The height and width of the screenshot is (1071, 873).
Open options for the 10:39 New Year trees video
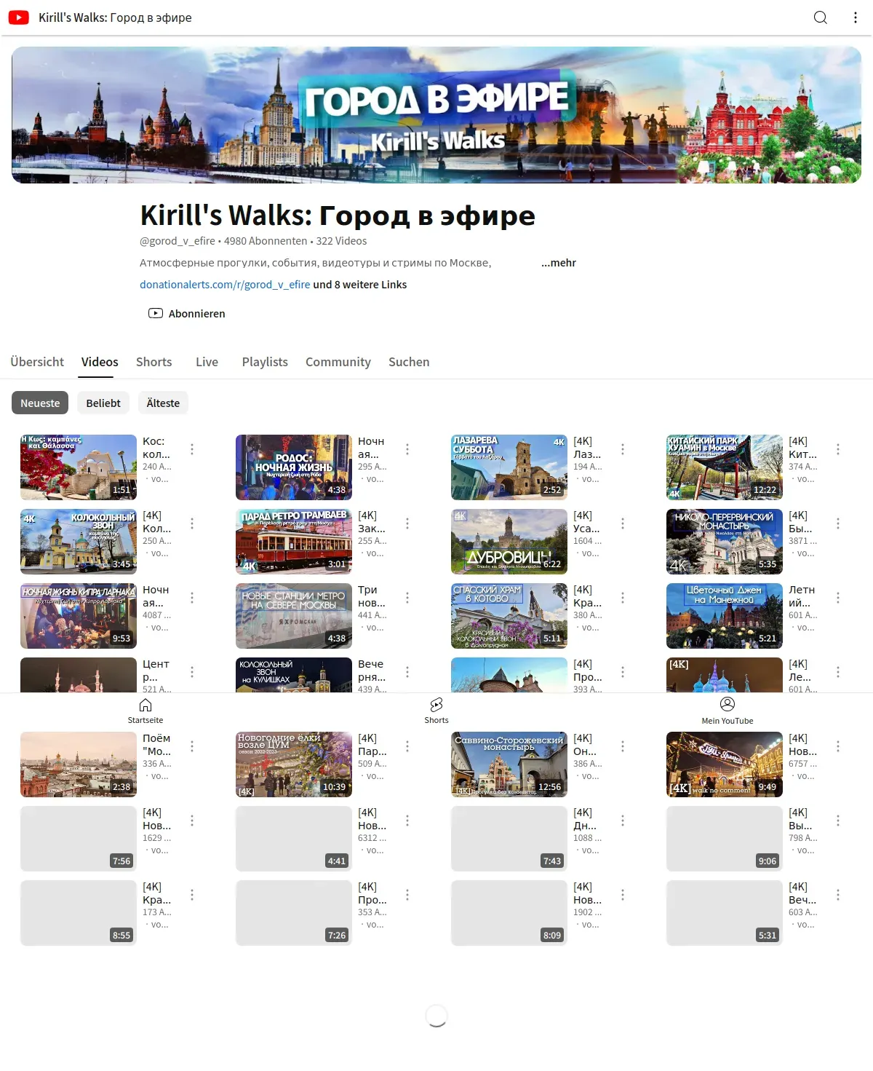coord(407,746)
